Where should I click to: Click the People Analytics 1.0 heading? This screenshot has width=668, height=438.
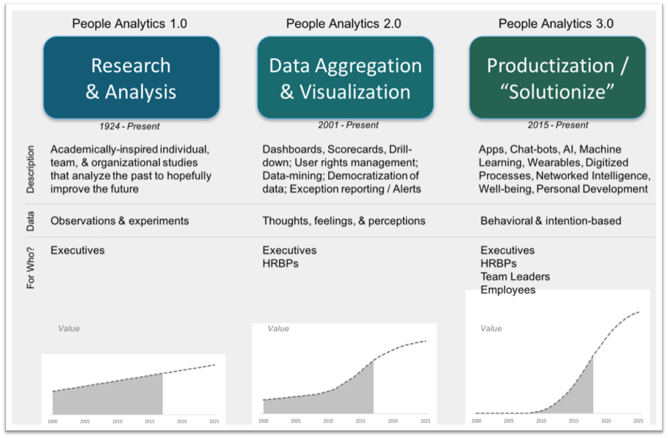point(129,24)
